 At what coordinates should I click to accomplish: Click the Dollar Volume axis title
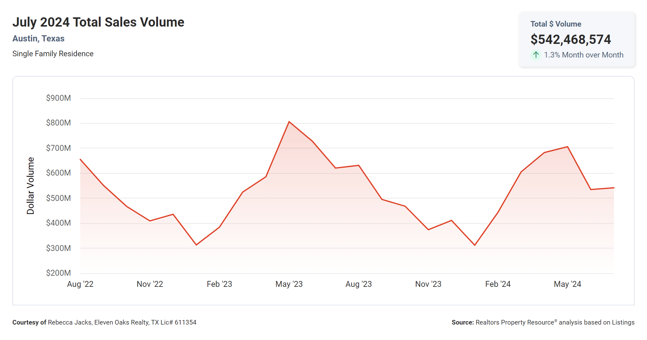30,185
